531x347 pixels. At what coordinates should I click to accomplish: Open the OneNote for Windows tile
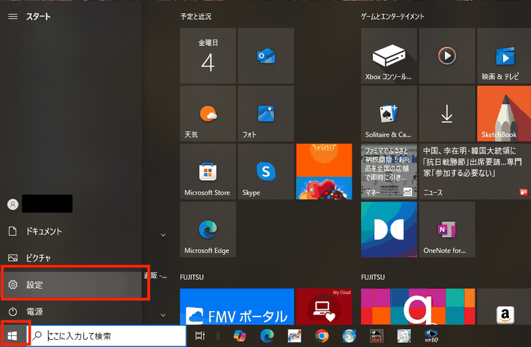[447, 229]
